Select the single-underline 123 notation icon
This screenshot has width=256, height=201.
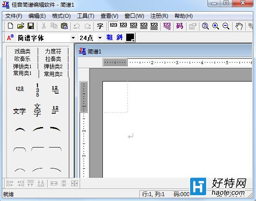click(123, 25)
